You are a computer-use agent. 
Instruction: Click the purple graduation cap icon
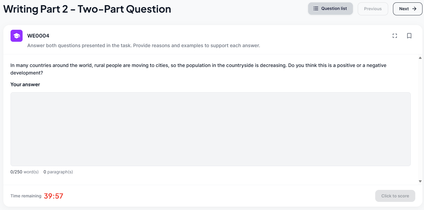17,36
